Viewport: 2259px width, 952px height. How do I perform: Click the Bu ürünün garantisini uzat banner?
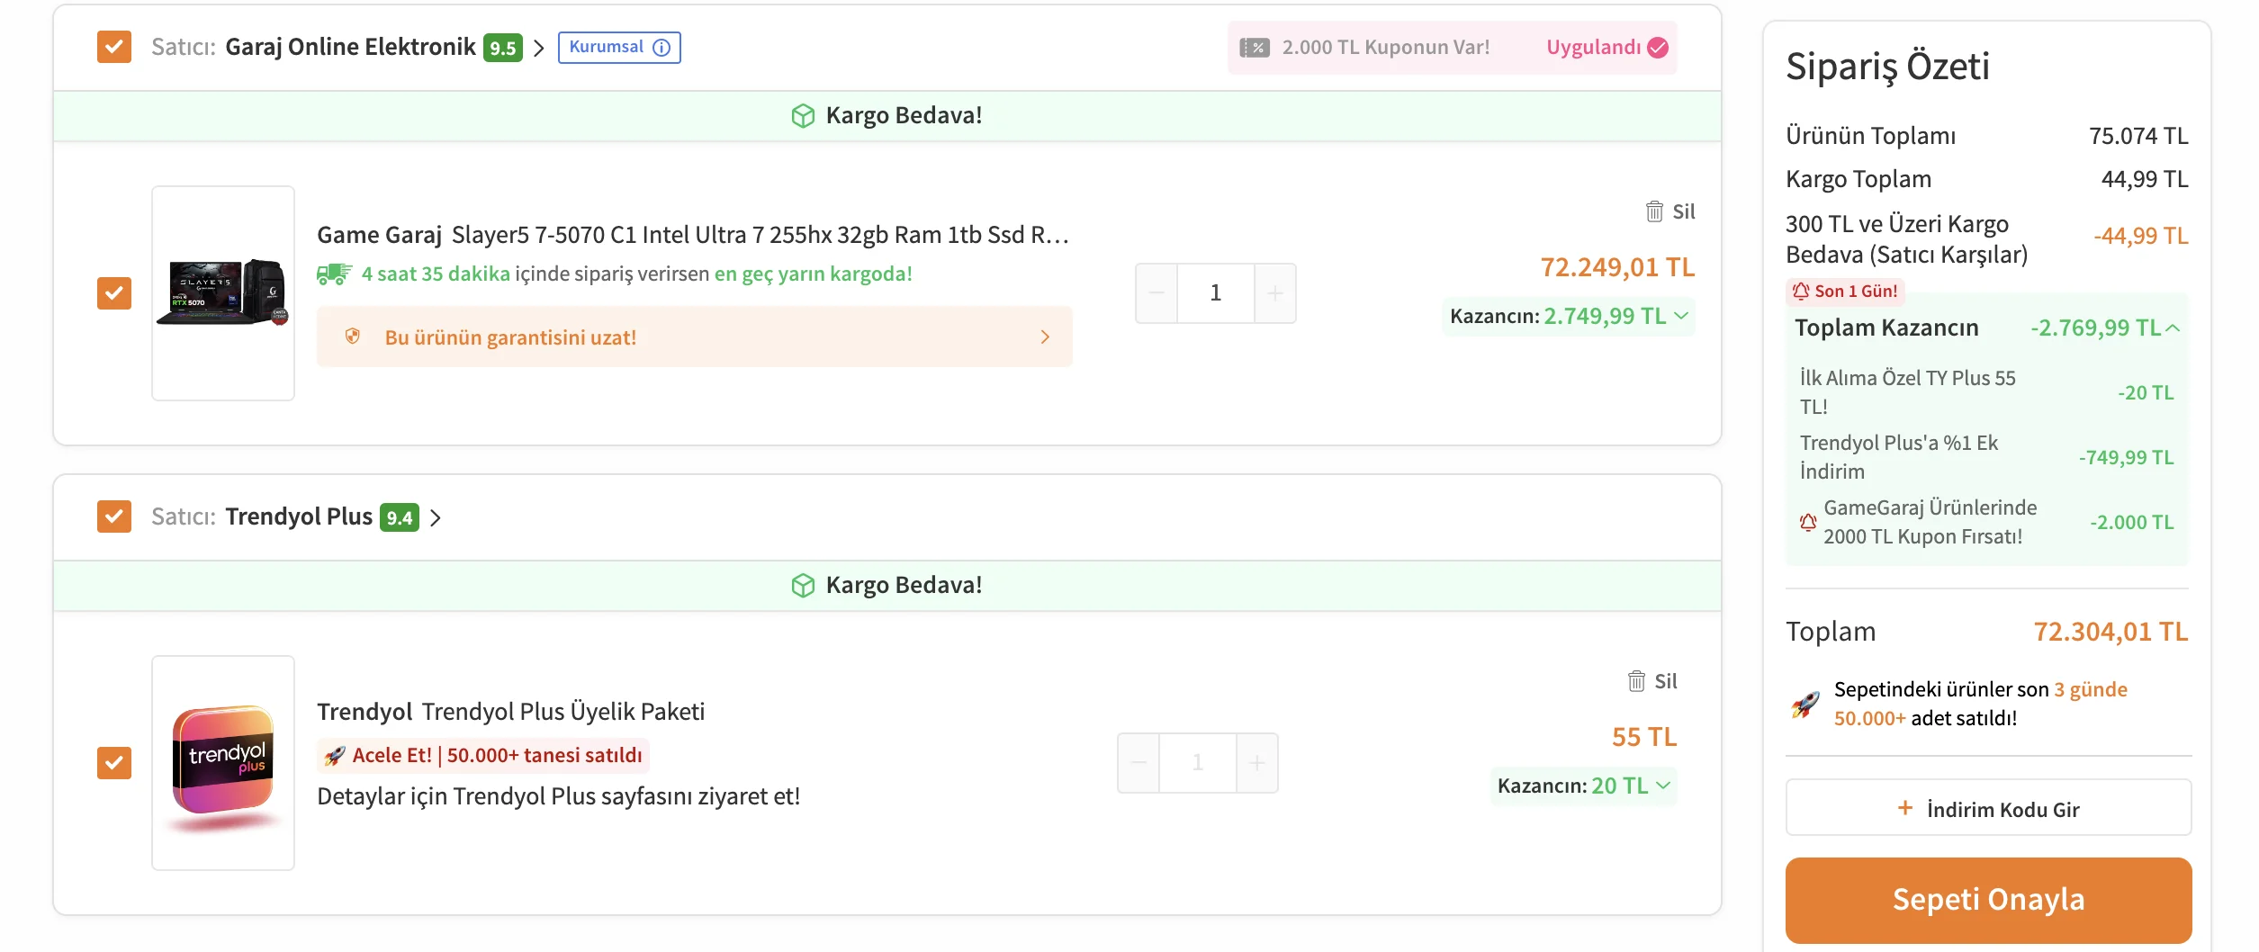coord(695,337)
